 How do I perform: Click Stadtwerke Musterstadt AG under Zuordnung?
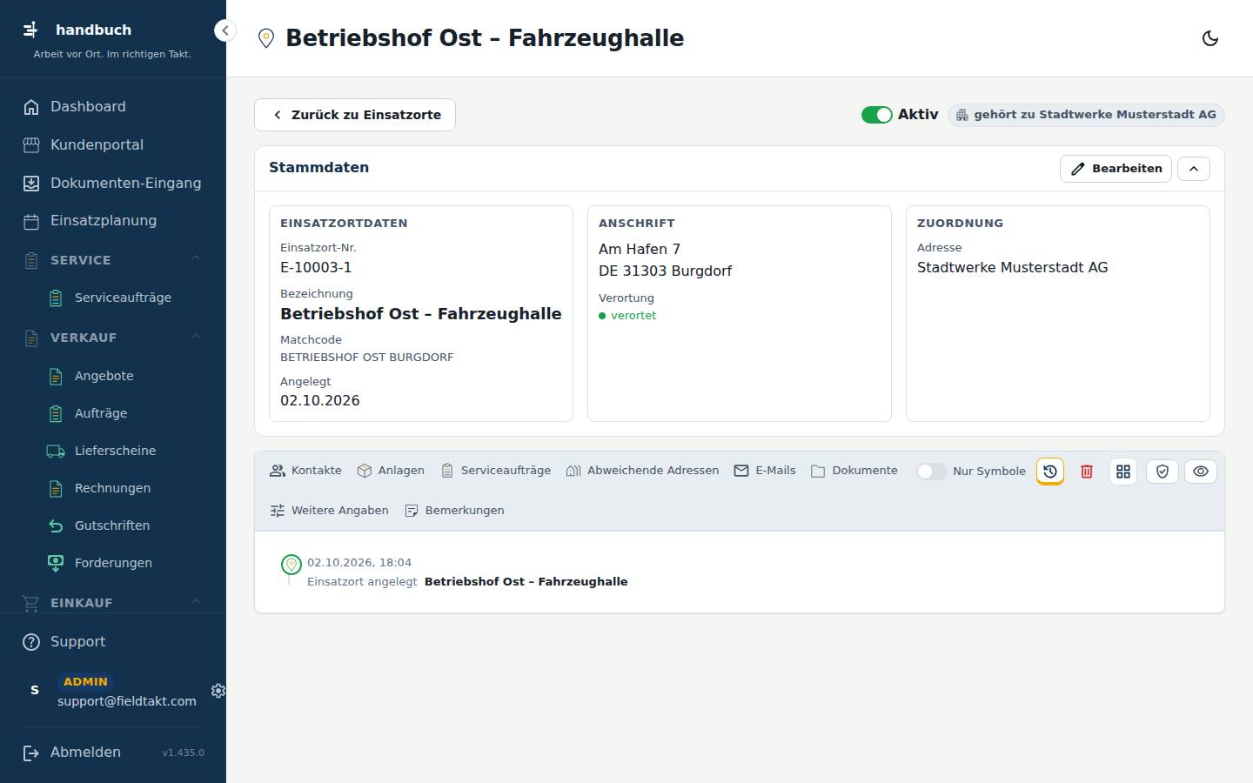1012,268
